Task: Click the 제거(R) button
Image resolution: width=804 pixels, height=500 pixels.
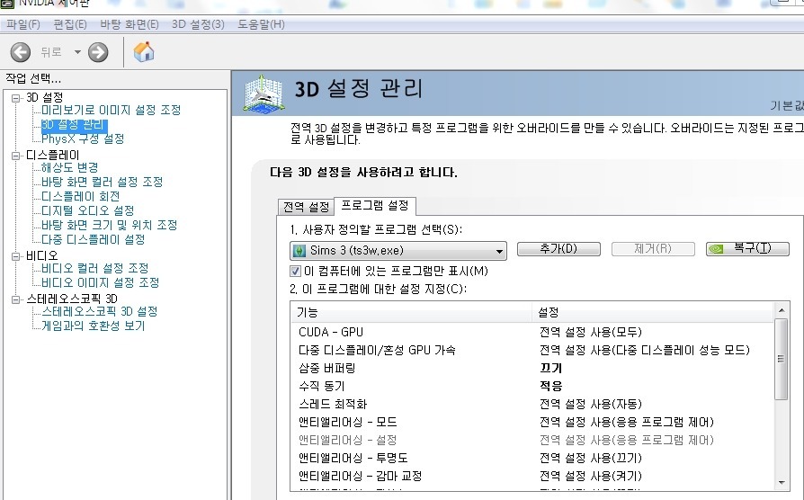Action: [x=653, y=249]
